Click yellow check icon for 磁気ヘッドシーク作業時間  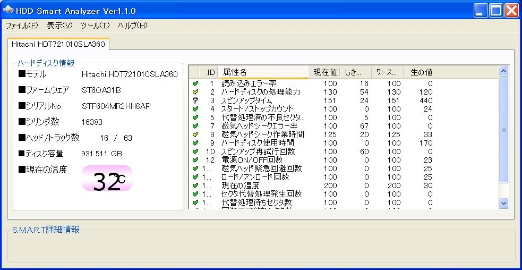tap(195, 134)
